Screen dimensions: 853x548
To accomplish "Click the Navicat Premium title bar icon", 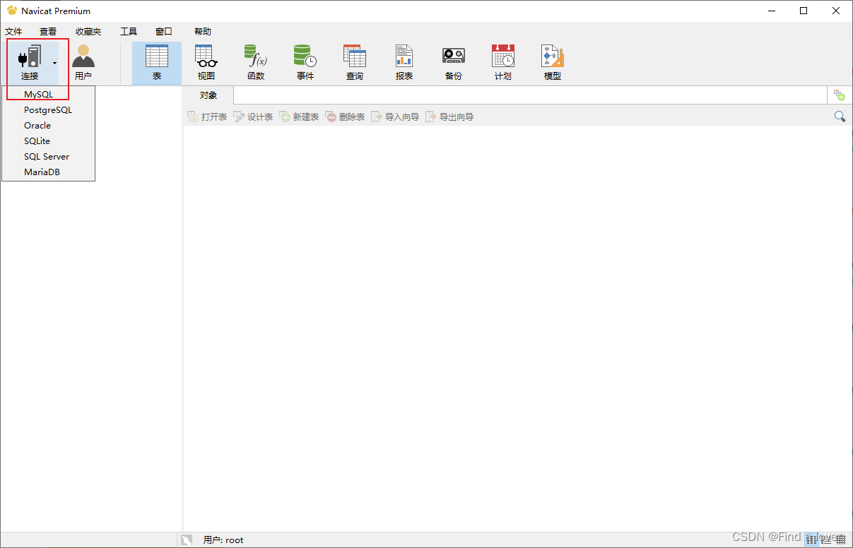I will tap(12, 11).
